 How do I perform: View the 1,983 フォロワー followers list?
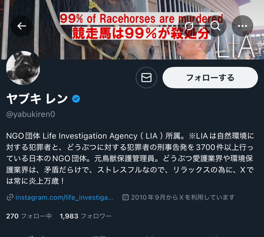[86, 216]
